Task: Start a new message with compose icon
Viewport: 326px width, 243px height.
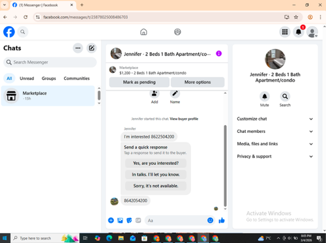Action: click(91, 48)
